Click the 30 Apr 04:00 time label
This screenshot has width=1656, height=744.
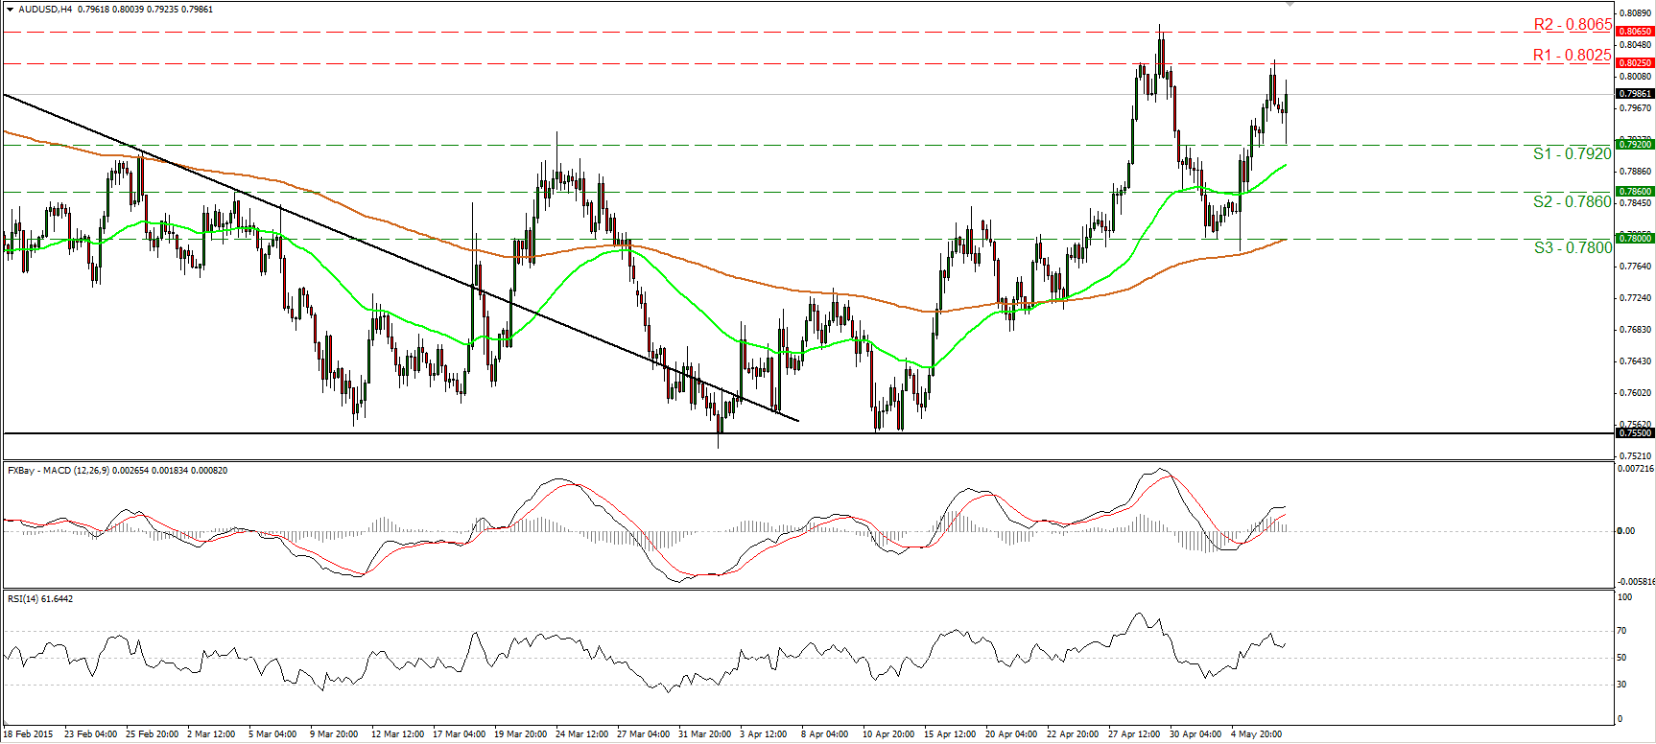(1195, 734)
